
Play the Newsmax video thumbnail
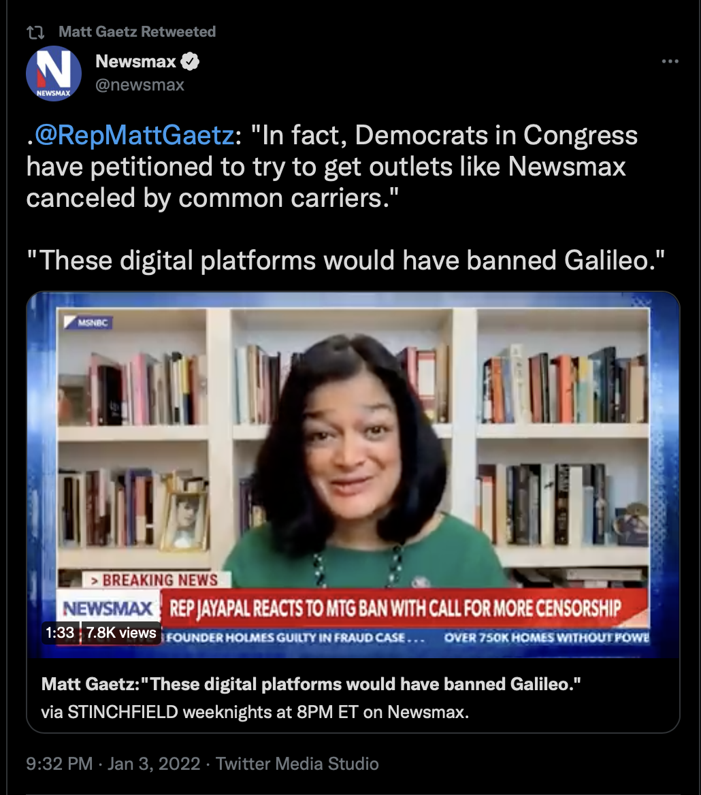point(353,474)
